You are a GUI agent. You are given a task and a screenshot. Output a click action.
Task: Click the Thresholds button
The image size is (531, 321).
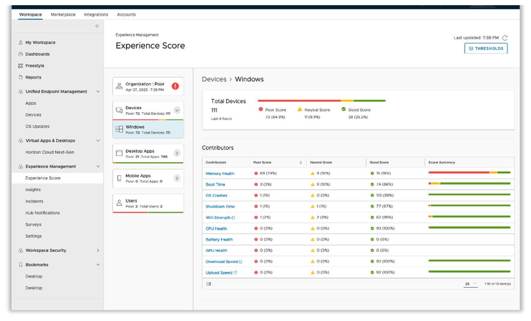(486, 49)
